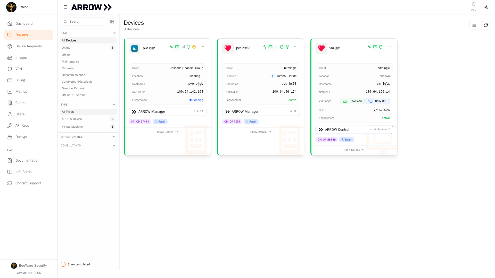Switch devices to list view
Screen dimensions: 495x278
[x=474, y=25]
